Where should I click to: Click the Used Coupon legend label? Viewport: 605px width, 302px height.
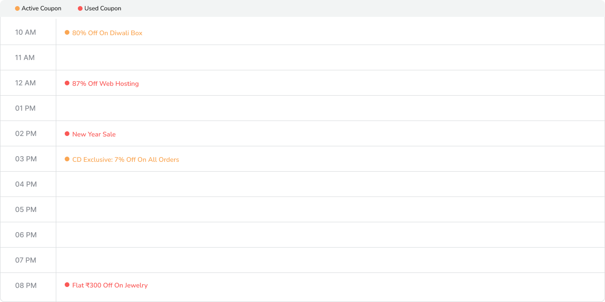103,8
